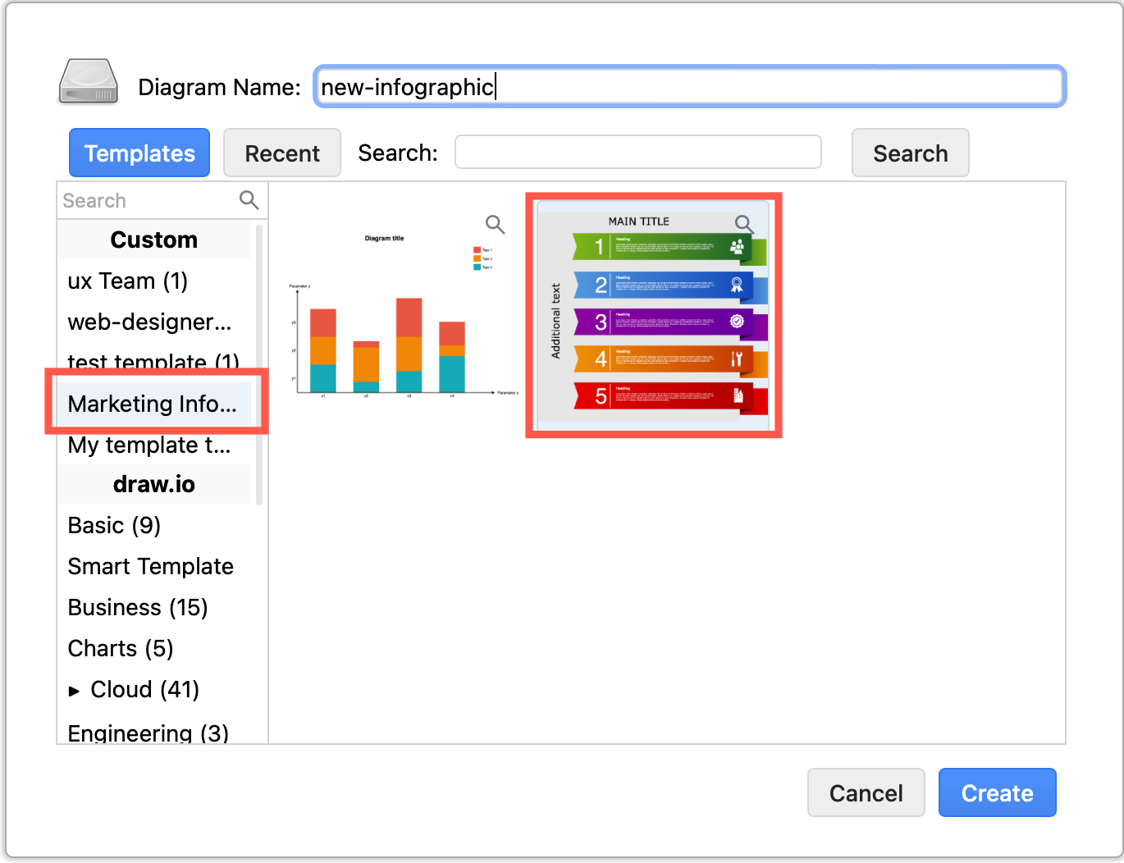Click the magnifier on the bar chart template
The height and width of the screenshot is (863, 1124).
tap(495, 224)
